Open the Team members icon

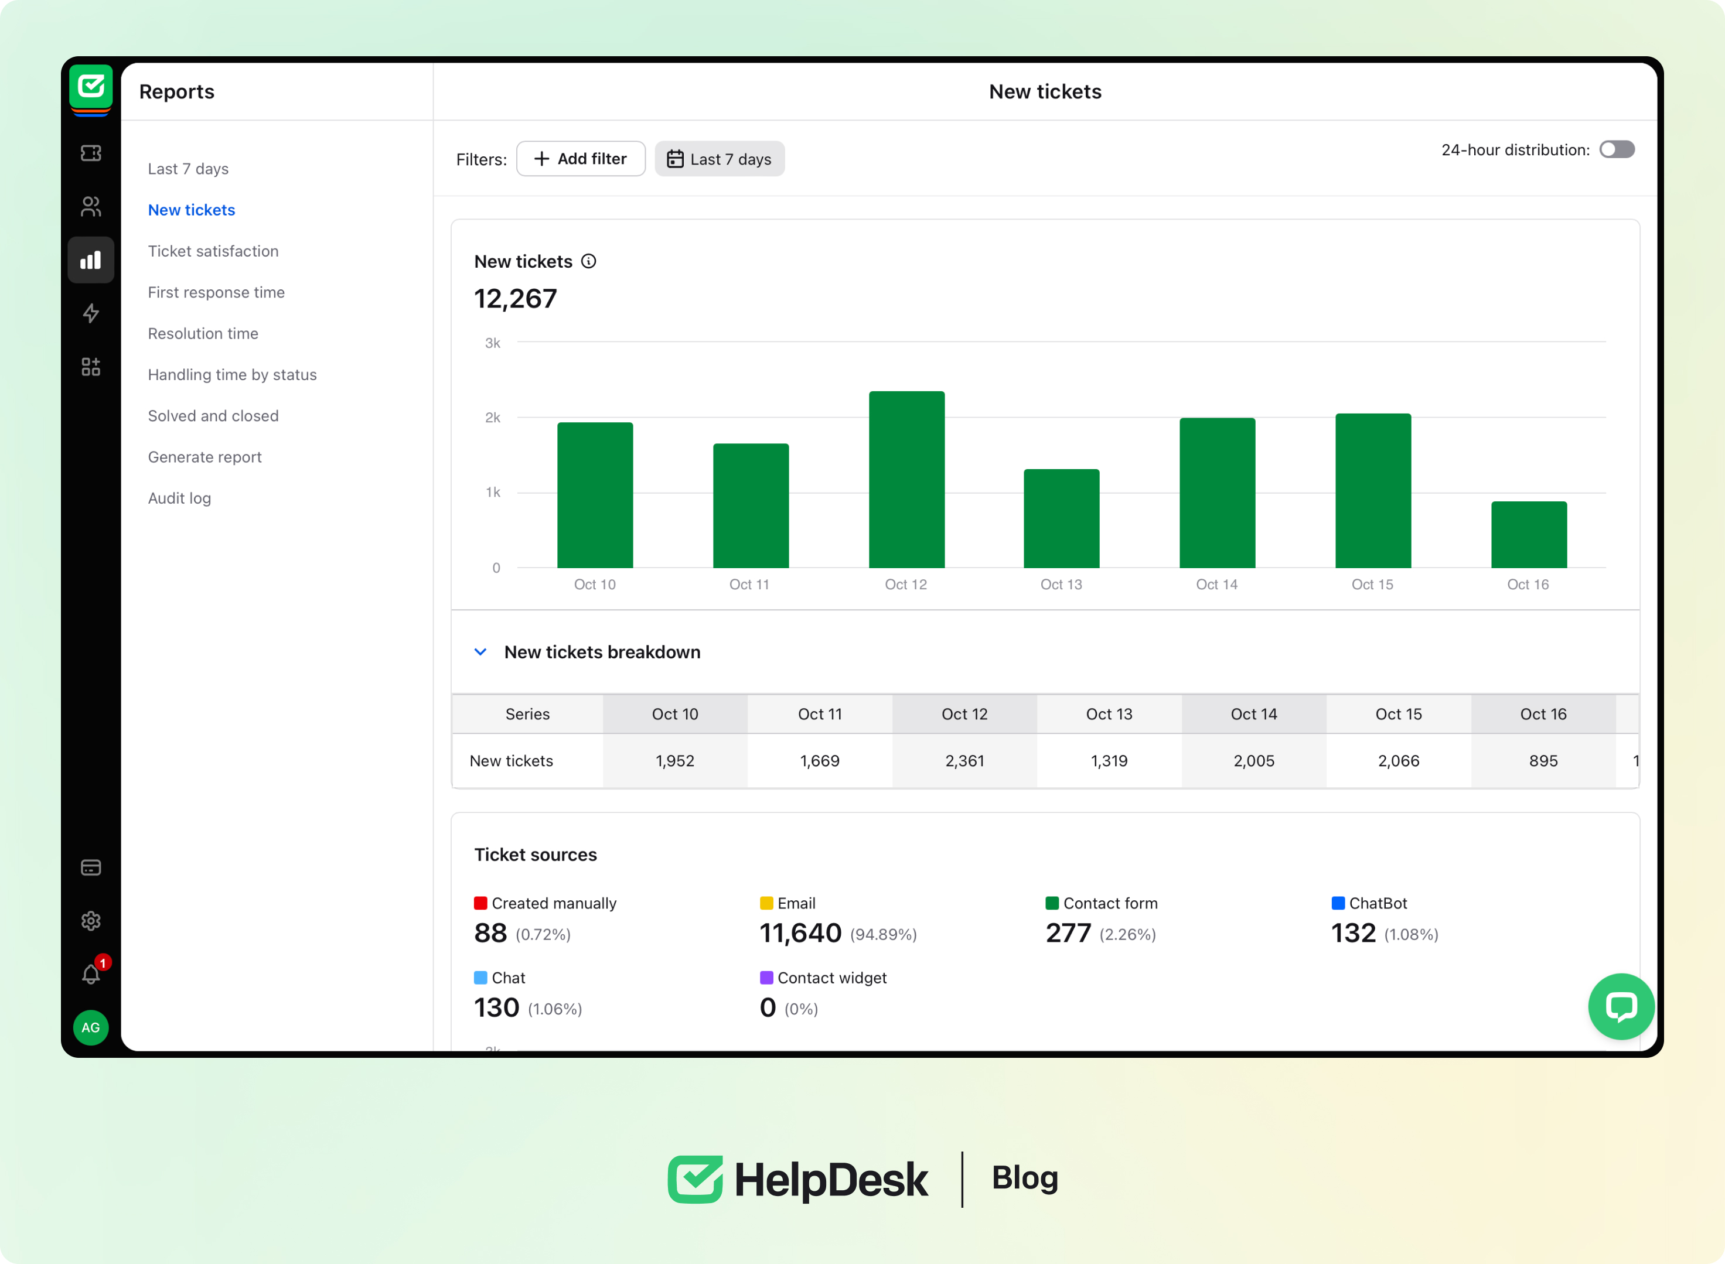(x=90, y=207)
